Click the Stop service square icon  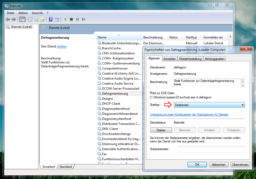71,20
